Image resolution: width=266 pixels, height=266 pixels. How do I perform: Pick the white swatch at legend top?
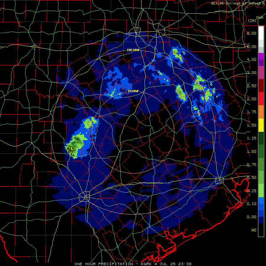click(x=261, y=33)
